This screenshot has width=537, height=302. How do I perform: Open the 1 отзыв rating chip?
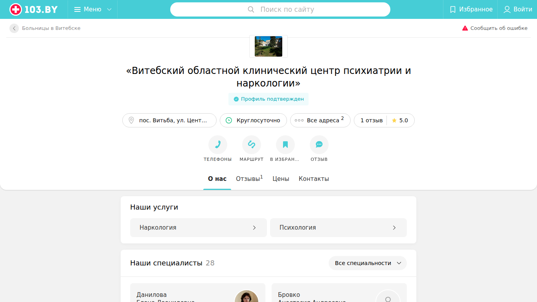pyautogui.click(x=384, y=120)
